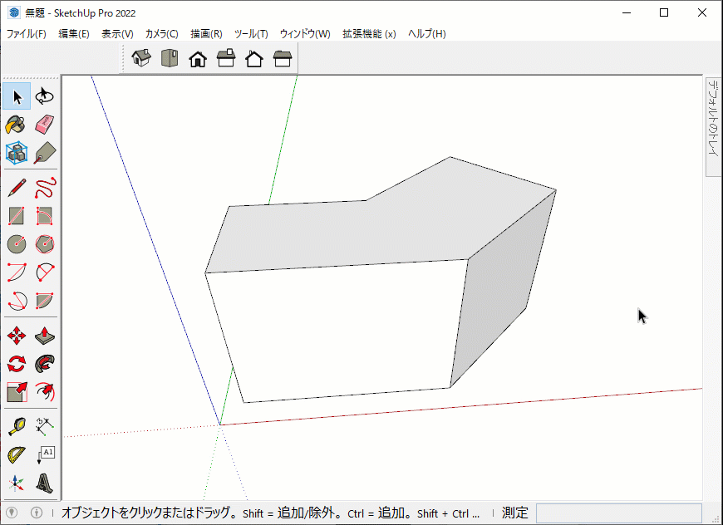Pick the Dimension tool

point(45,427)
